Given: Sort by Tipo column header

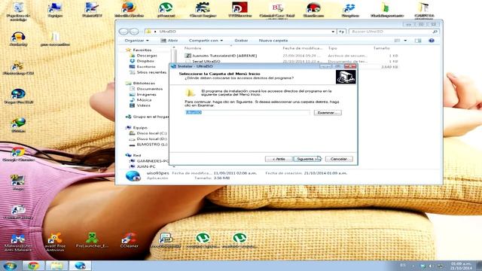Looking at the screenshot, I should 332,48.
